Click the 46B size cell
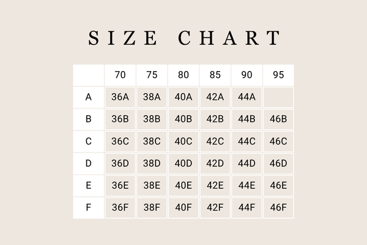The width and height of the screenshot is (367, 245). coord(278,119)
